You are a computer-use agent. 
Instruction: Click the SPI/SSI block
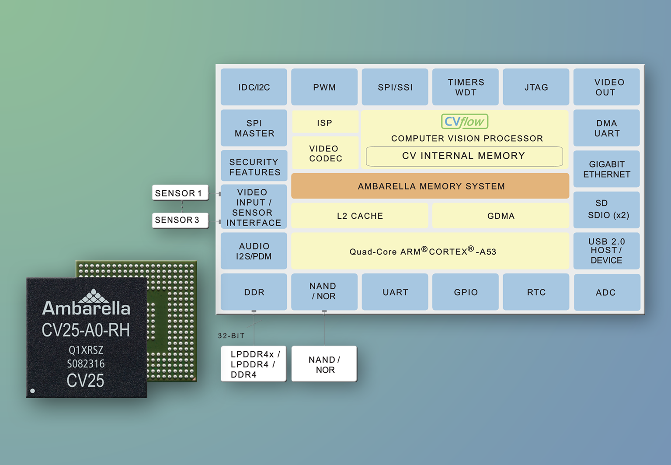(x=395, y=87)
